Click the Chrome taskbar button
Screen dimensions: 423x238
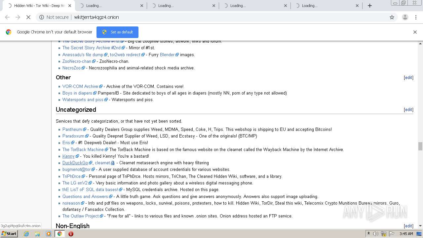(x=59, y=234)
